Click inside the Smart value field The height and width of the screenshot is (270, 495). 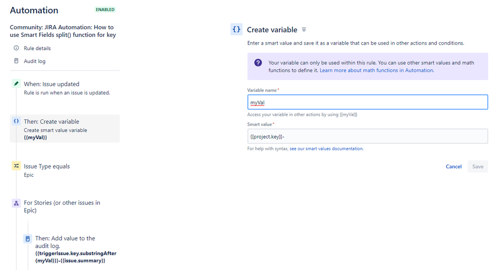click(x=368, y=136)
